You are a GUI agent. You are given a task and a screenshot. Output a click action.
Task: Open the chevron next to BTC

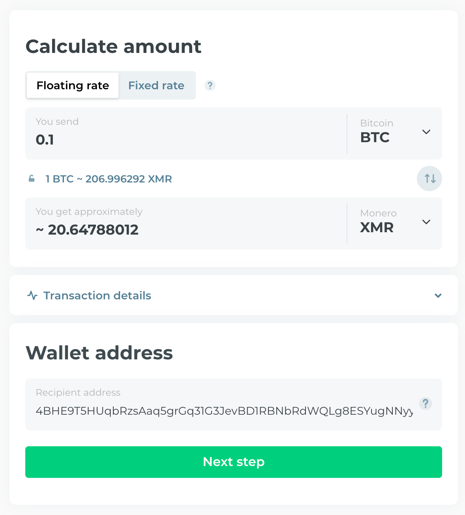pos(426,132)
